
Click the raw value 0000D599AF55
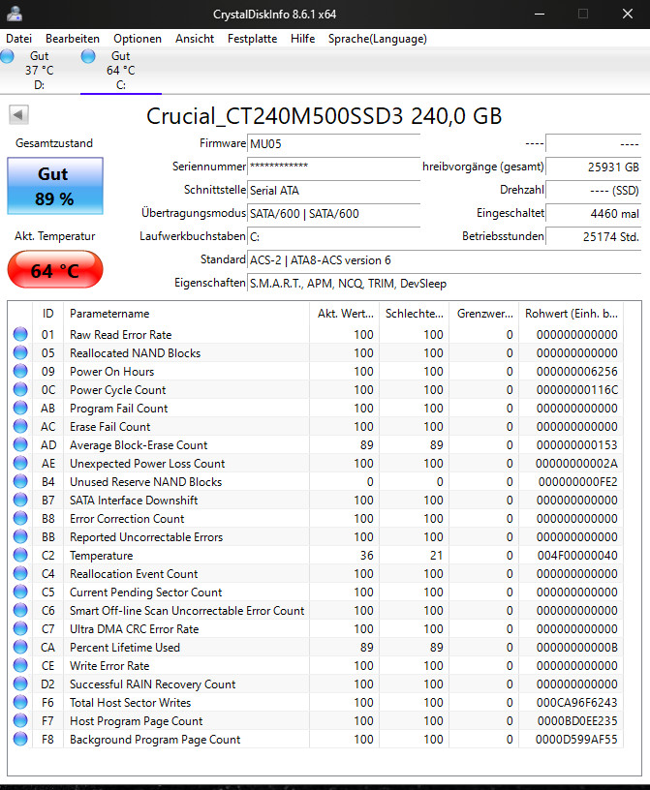click(577, 739)
